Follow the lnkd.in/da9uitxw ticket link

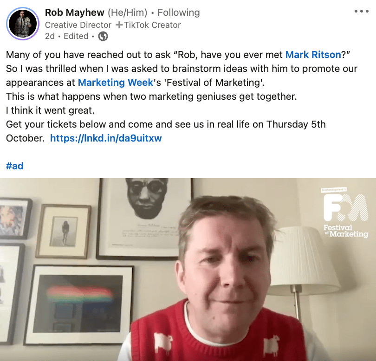pyautogui.click(x=106, y=138)
